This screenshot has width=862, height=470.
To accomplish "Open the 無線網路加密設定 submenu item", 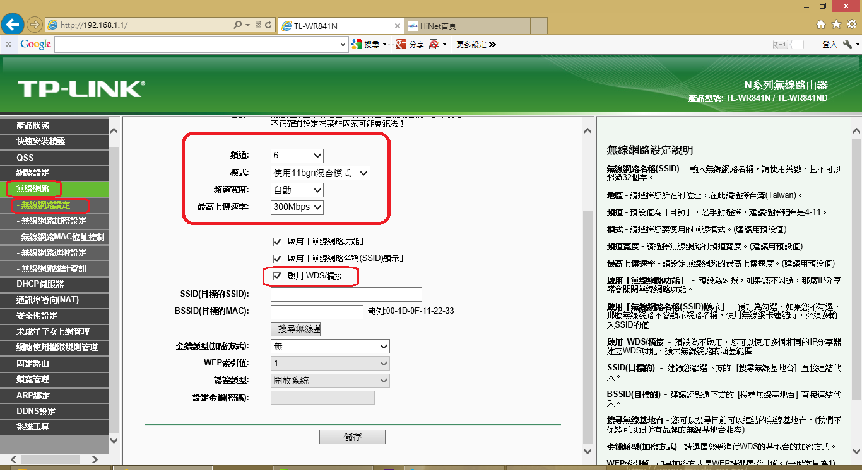I will [54, 221].
